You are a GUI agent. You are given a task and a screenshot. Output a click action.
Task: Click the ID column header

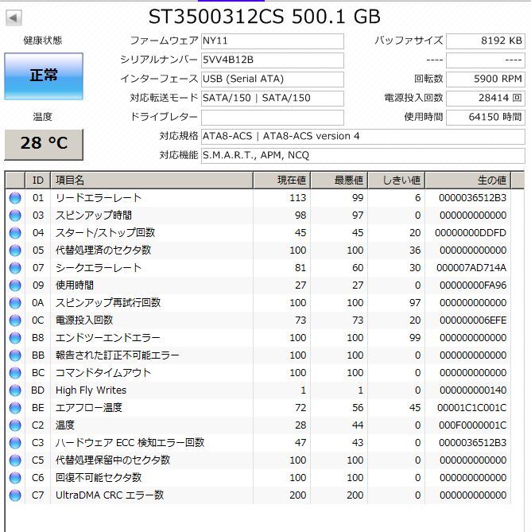tap(38, 181)
